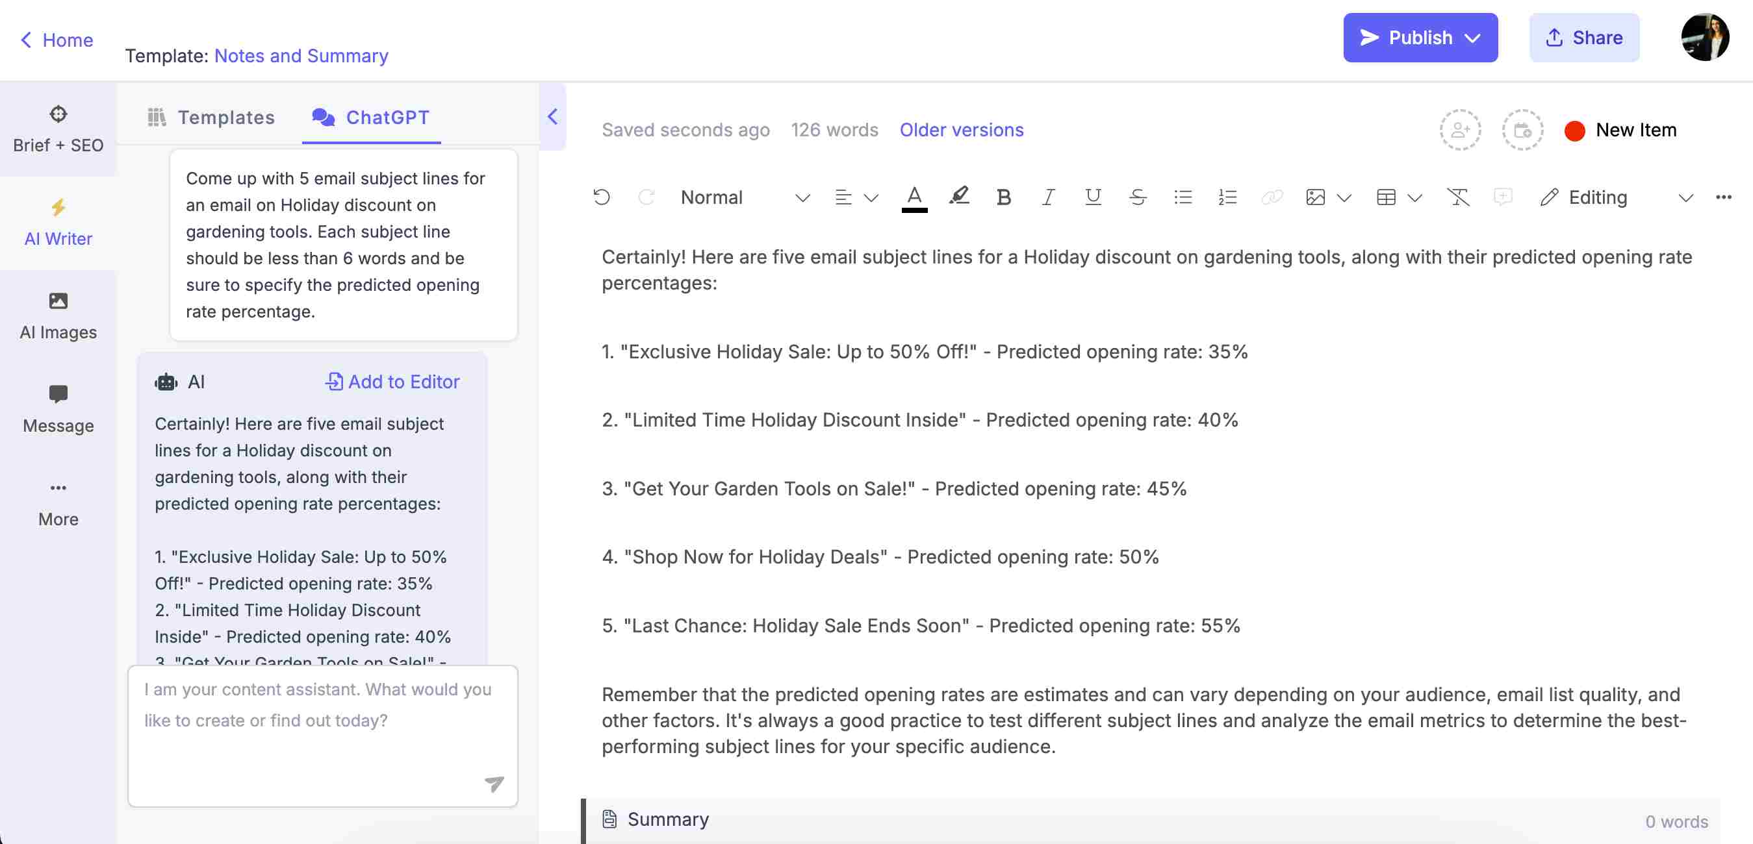Toggle strikethrough formatting
Image resolution: width=1753 pixels, height=844 pixels.
coord(1138,197)
